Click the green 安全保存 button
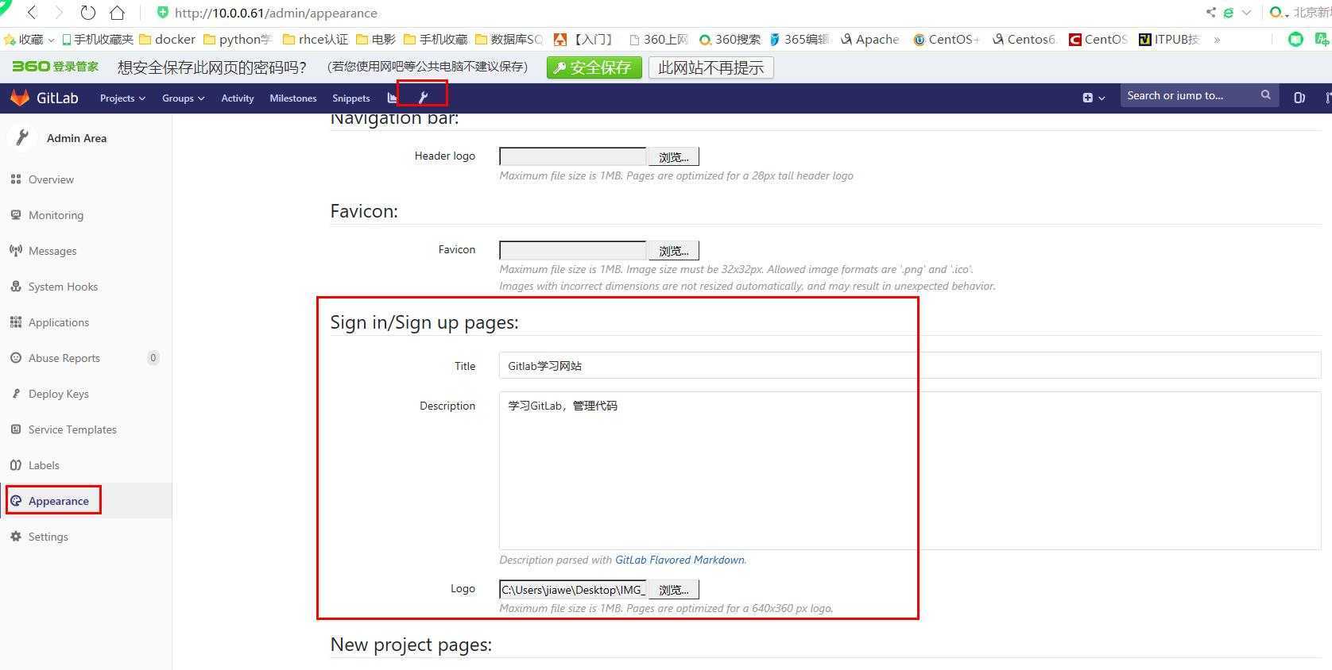The width and height of the screenshot is (1332, 670). [x=594, y=67]
